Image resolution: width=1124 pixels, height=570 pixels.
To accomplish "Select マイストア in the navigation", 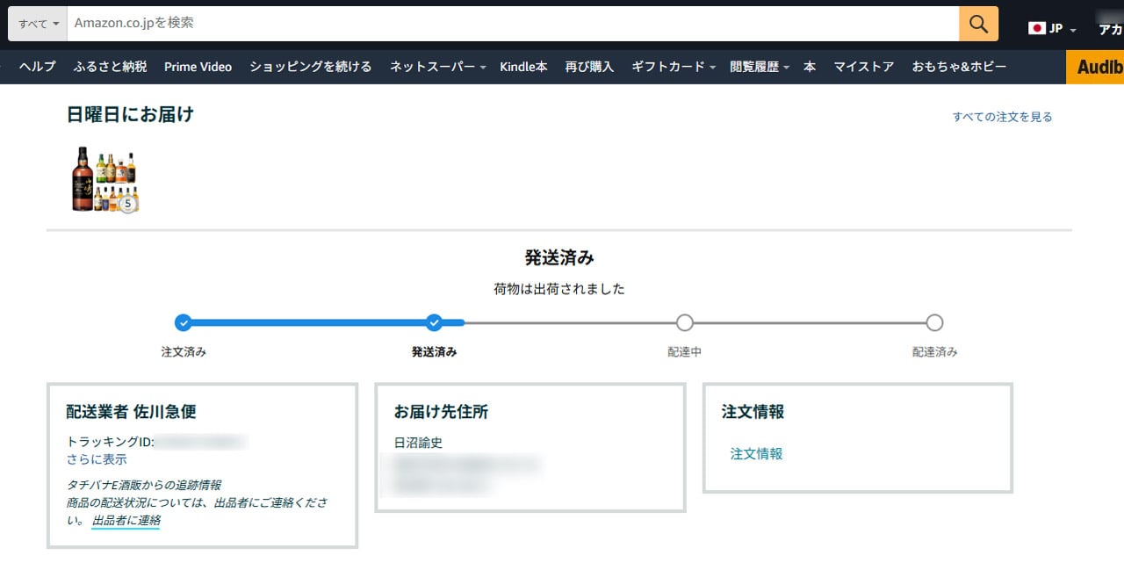I will click(x=863, y=67).
